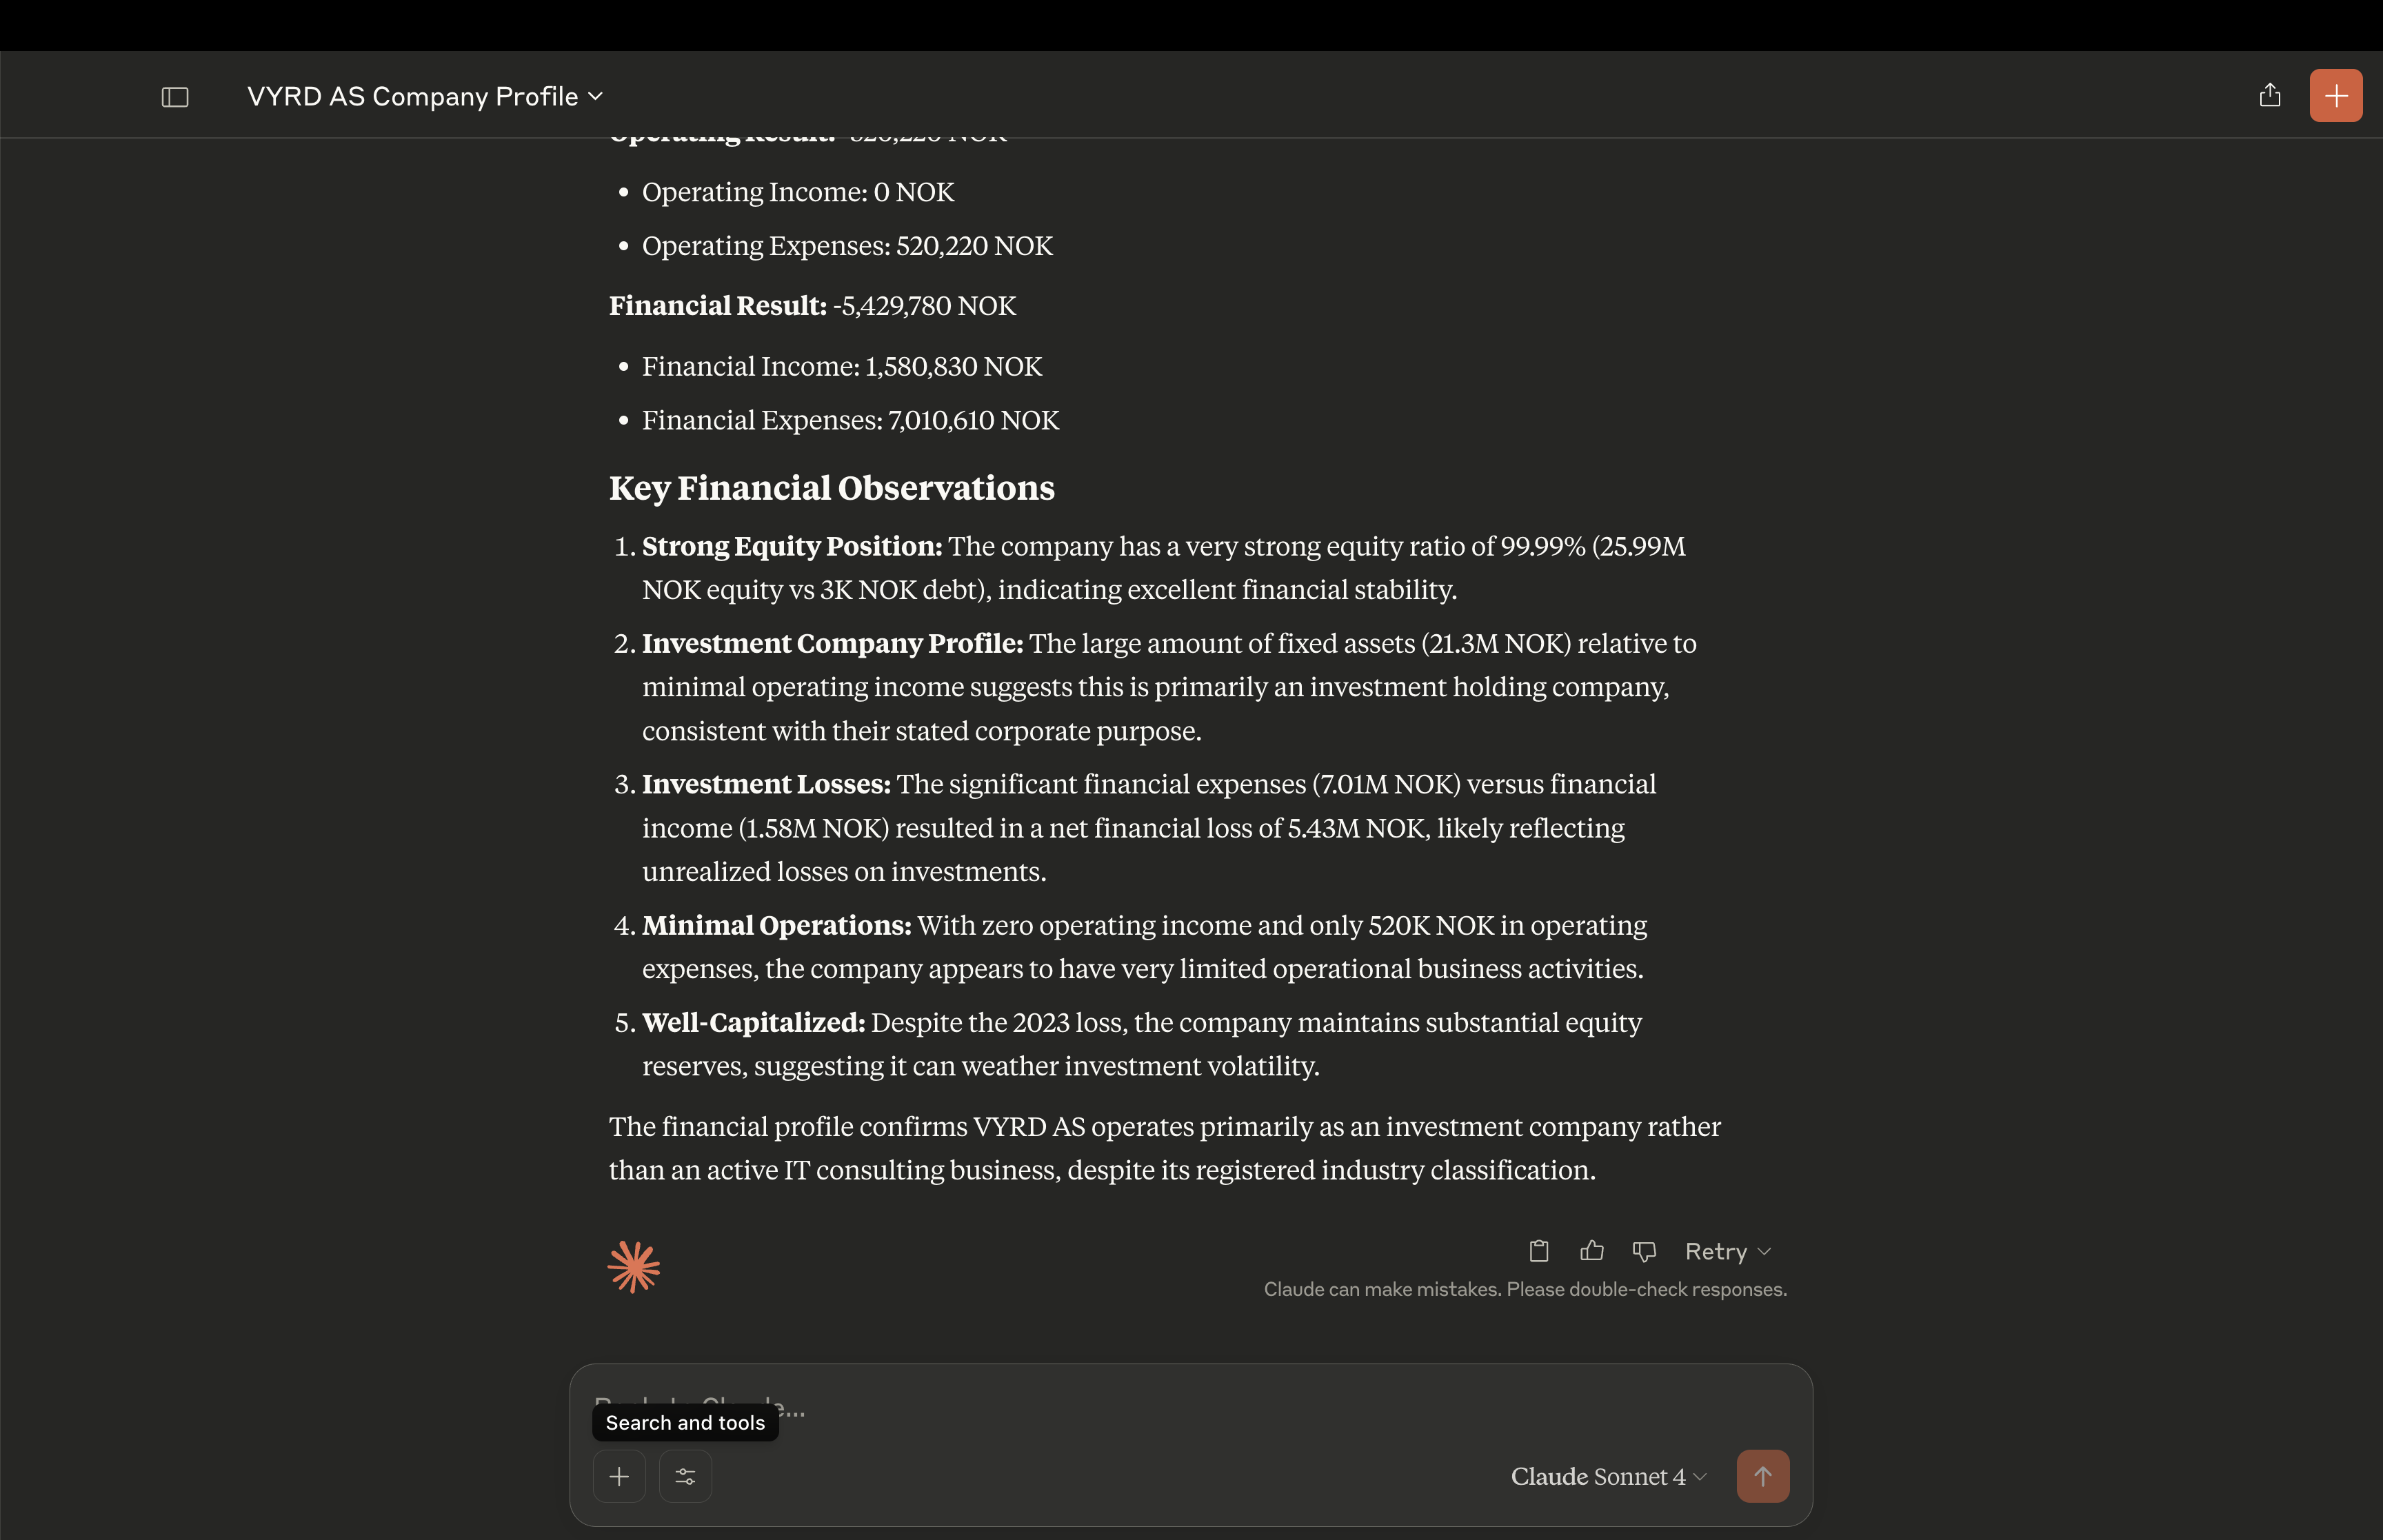The width and height of the screenshot is (2383, 1540).
Task: Open the Claude Sonnet 4 model selector
Action: click(x=1607, y=1476)
